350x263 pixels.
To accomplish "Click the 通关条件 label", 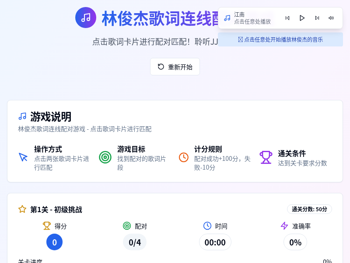I will (x=292, y=153).
